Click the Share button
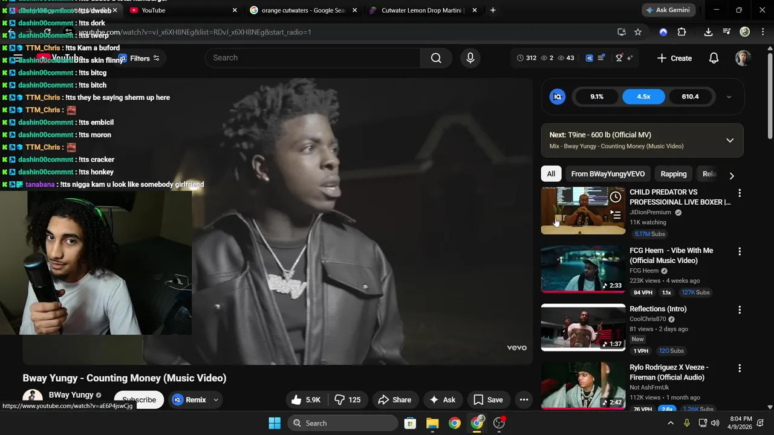The width and height of the screenshot is (774, 435). coord(395,399)
